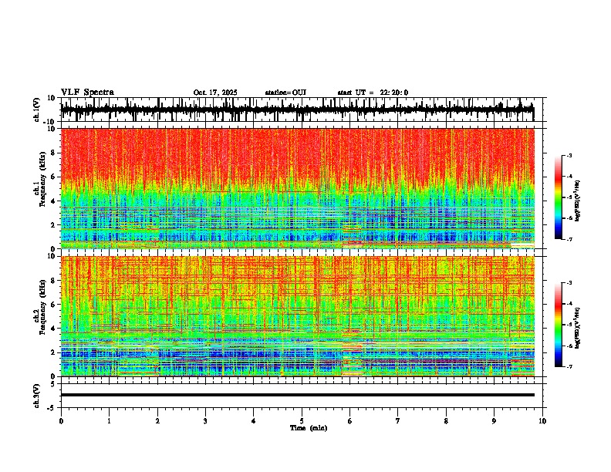Click the "VLF Spectra" title text
This screenshot has width=611, height=472.
point(87,93)
